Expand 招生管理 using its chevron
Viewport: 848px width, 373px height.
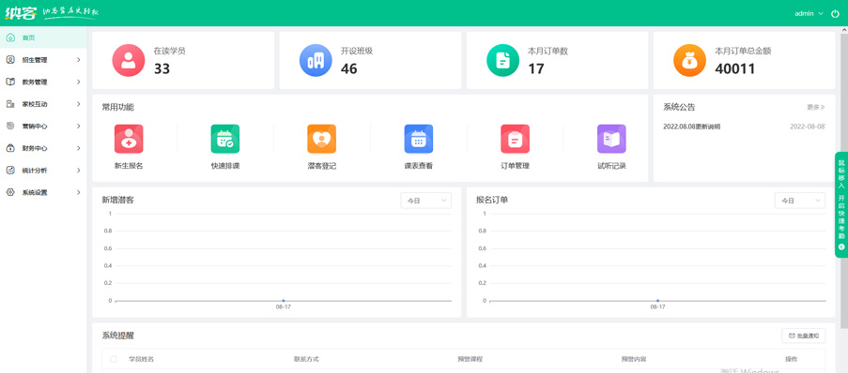[x=79, y=60]
